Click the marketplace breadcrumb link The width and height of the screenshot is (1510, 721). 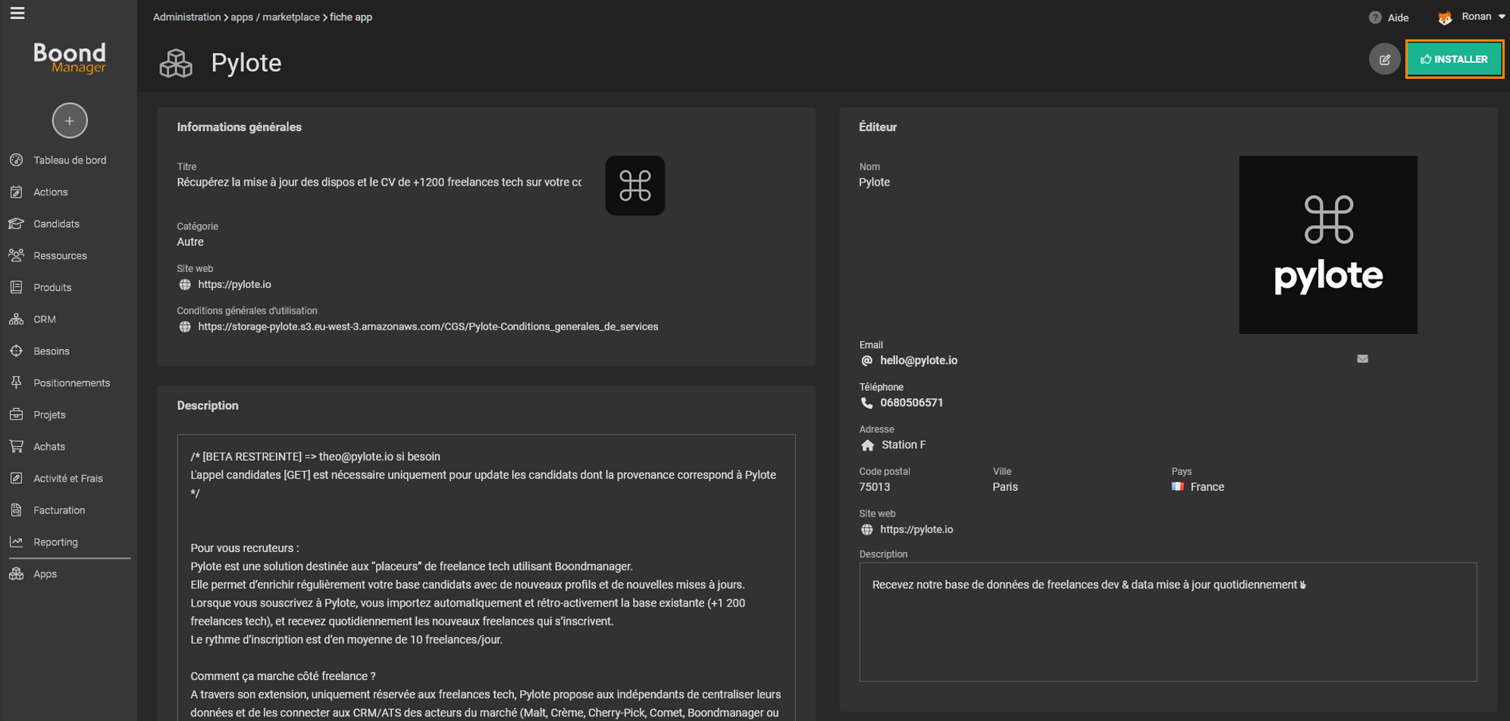[290, 17]
